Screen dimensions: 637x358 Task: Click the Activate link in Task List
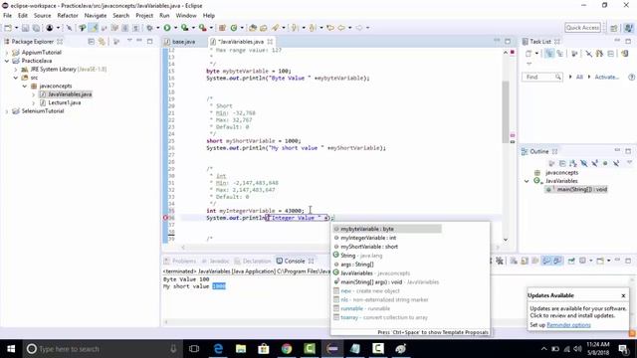tap(606, 77)
